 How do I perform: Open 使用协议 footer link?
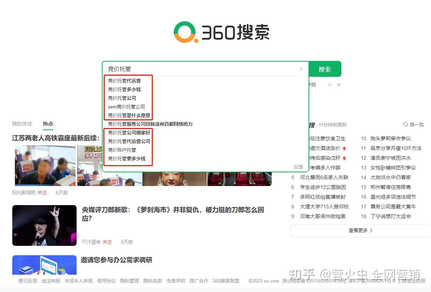tap(106, 281)
